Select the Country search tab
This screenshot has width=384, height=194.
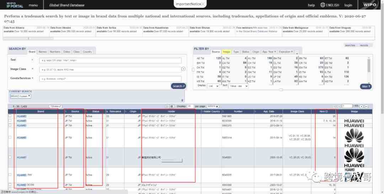(87, 52)
